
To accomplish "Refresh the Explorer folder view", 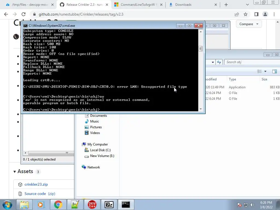I will point(219,62).
